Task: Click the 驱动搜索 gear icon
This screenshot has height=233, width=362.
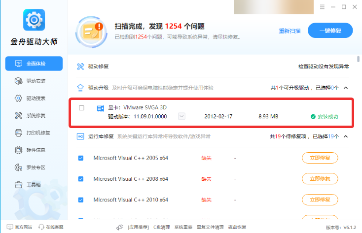Action: click(18, 99)
